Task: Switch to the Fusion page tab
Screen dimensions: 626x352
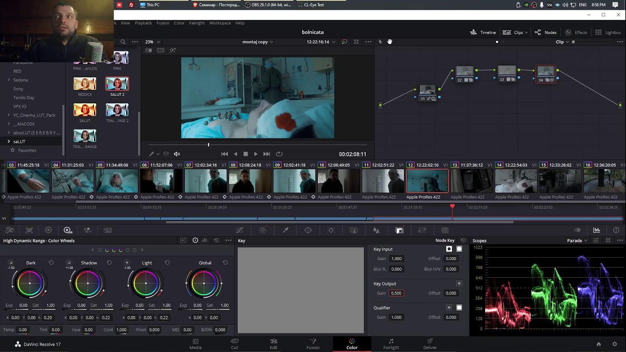Action: (313, 344)
